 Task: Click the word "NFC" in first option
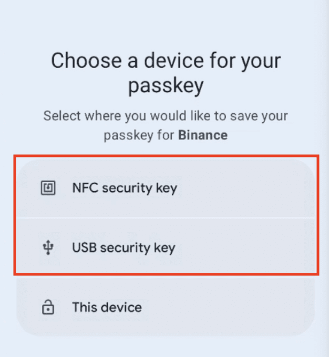coord(85,188)
